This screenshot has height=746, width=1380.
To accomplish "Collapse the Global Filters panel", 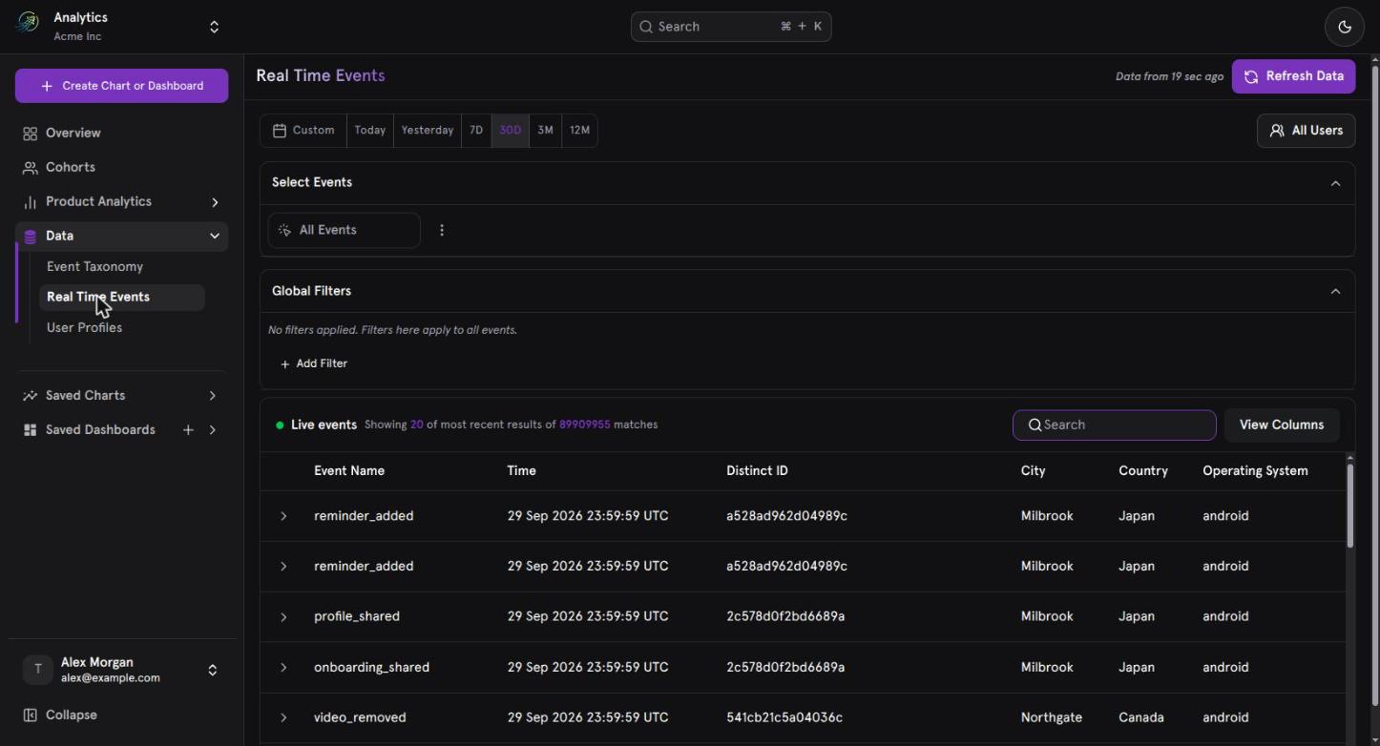I will [x=1335, y=291].
